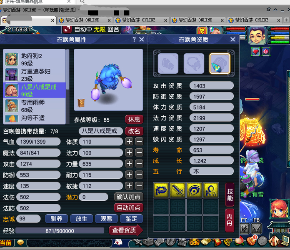Click the 经验 progress bar 871/500000
The height and width of the screenshot is (250, 290).
click(60, 231)
